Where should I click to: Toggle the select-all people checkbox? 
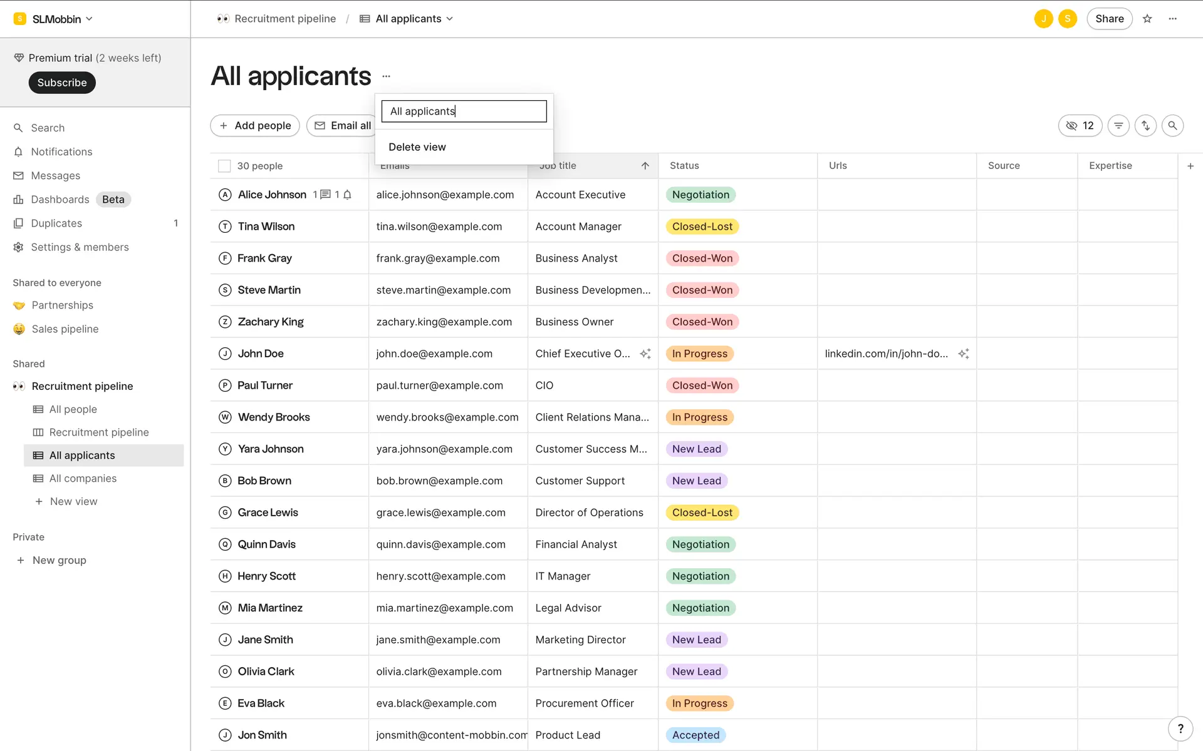[224, 166]
